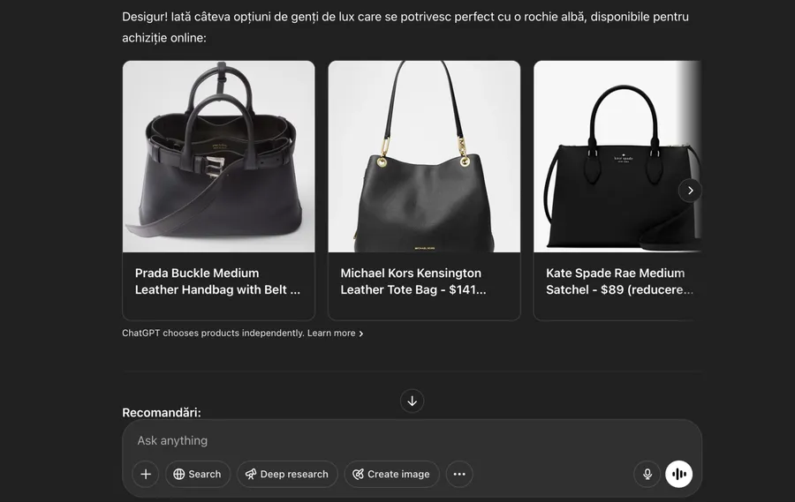795x502 pixels.
Task: Click the Ask anything input field
Action: click(412, 440)
